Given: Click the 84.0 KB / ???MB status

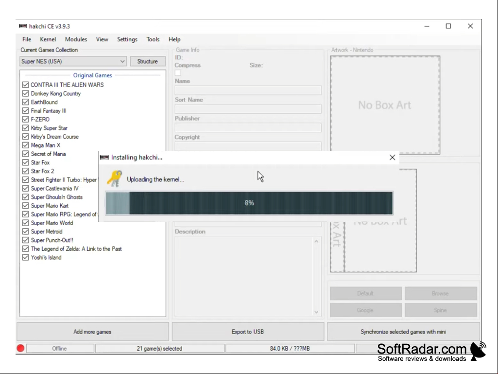Looking at the screenshot, I should [x=290, y=349].
